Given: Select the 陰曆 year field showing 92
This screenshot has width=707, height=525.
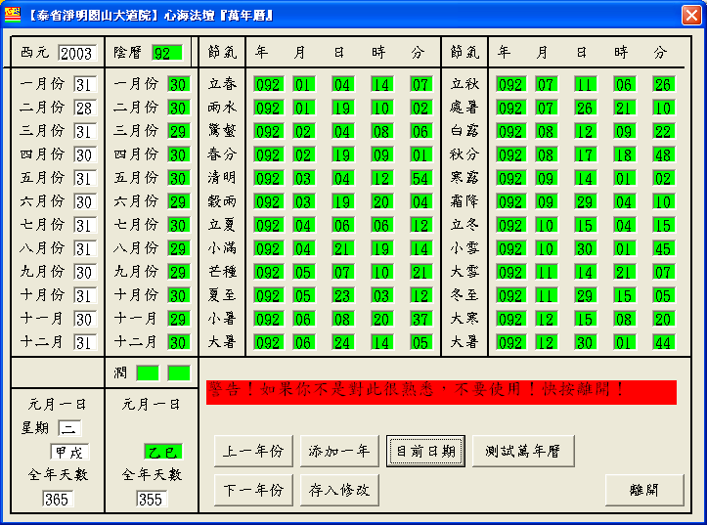Looking at the screenshot, I should (167, 53).
